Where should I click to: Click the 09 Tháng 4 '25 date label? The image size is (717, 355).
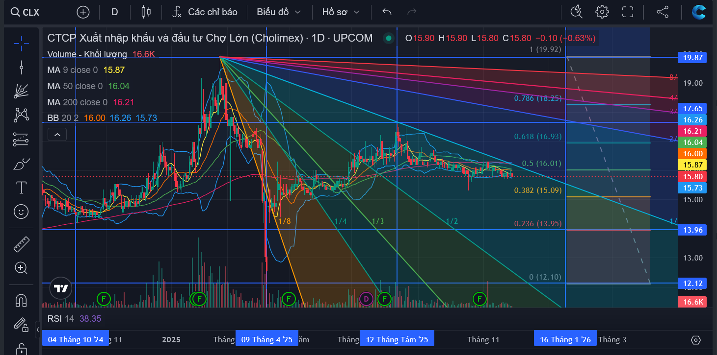267,339
